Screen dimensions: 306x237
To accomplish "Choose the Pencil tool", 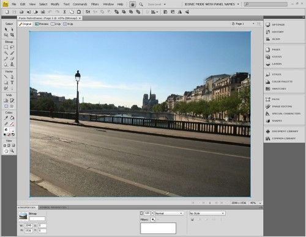I will pos(6,59).
